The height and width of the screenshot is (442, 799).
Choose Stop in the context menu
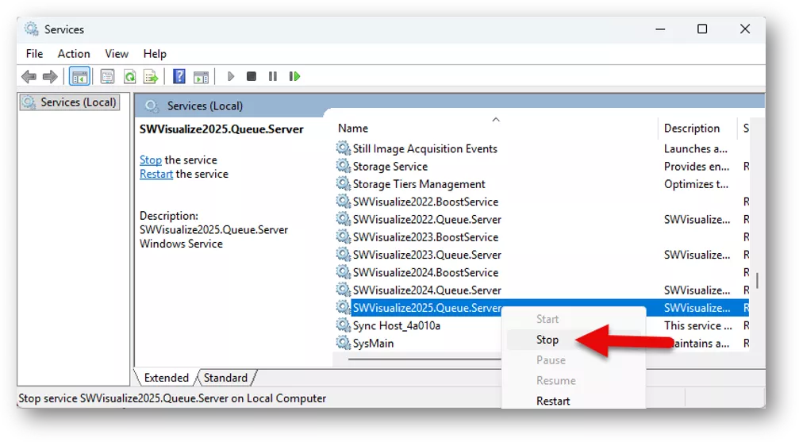(x=547, y=340)
